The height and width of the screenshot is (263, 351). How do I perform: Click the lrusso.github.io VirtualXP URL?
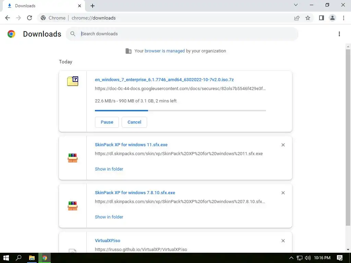(x=141, y=249)
